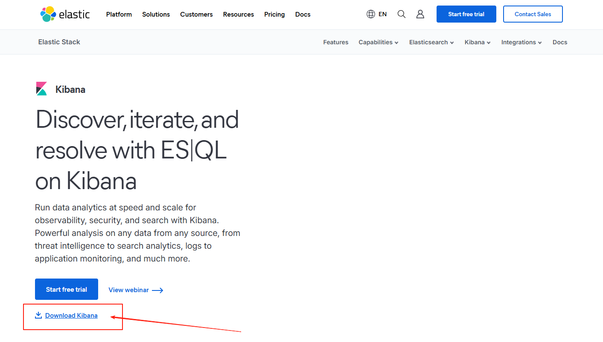This screenshot has width=603, height=342.
Task: Open the Solutions menu
Action: click(x=156, y=14)
